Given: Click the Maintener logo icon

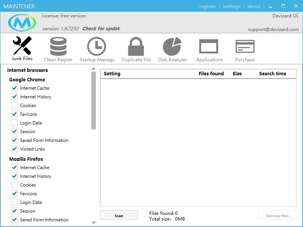Looking at the screenshot, I should 22,23.
